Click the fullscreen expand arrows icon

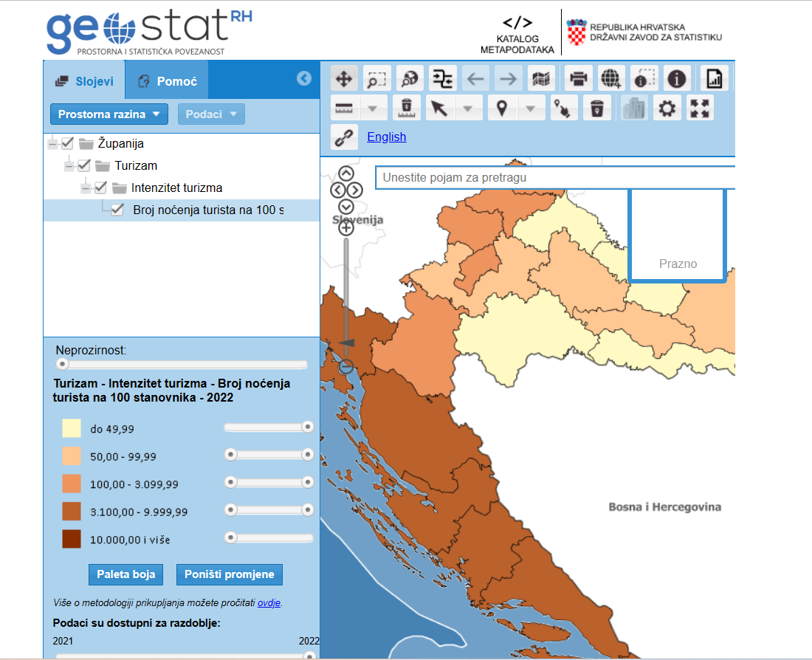click(700, 109)
